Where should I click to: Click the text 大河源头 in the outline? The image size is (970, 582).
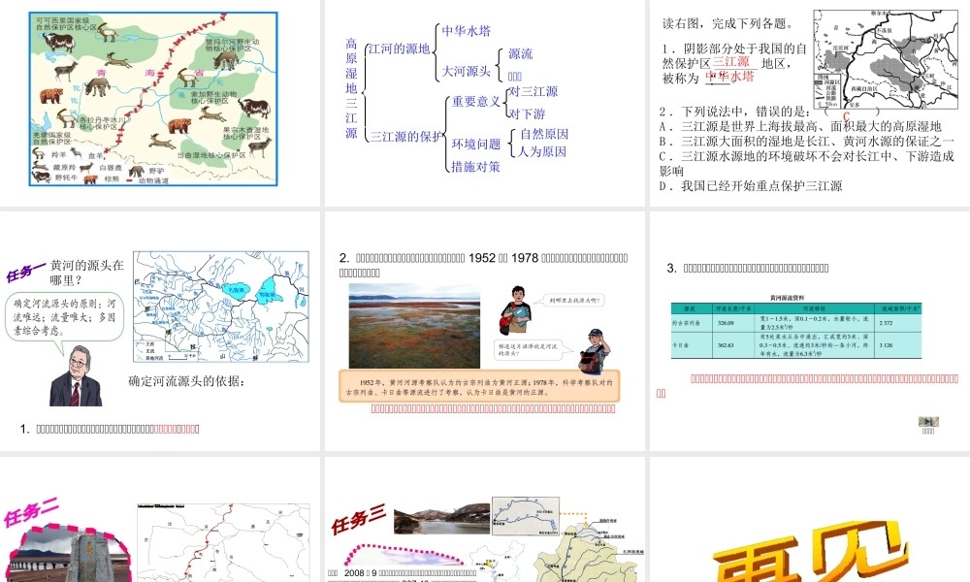pos(466,71)
